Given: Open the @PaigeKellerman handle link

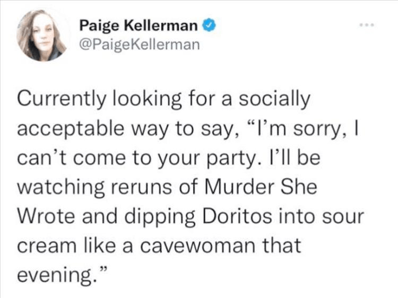Looking at the screenshot, I should (140, 45).
